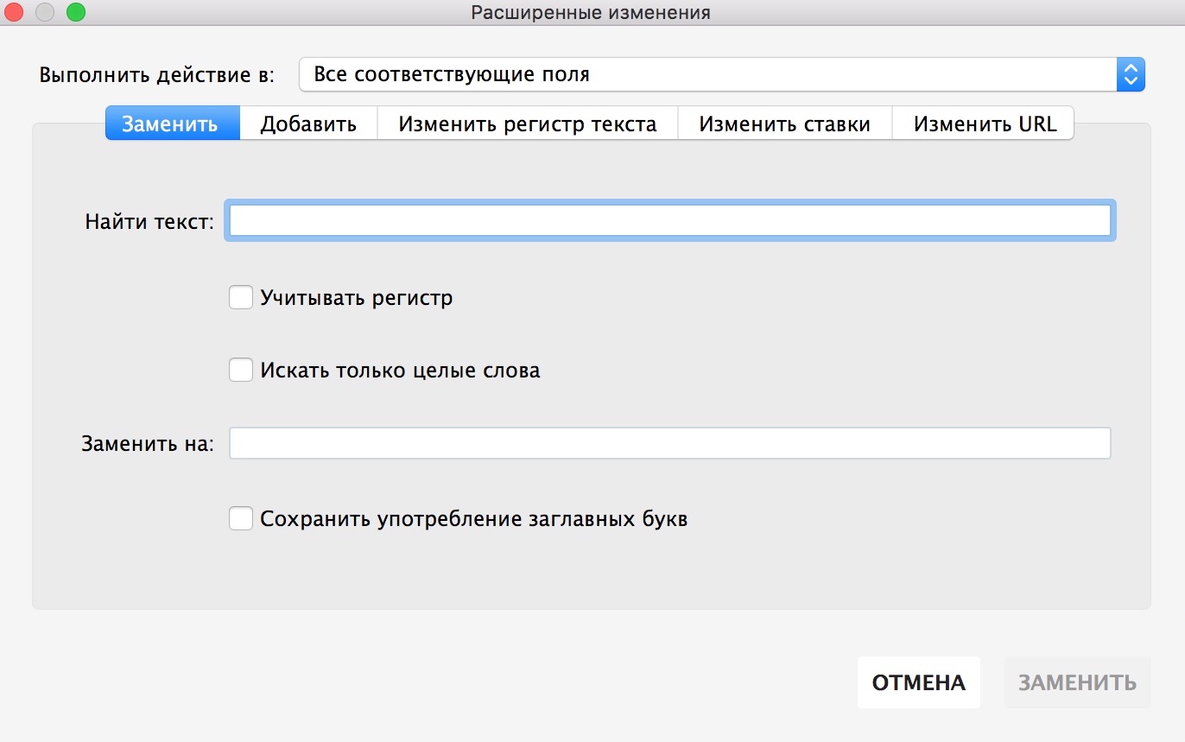Enable the Учитывать регистр checkbox
This screenshot has width=1185, height=742.
click(x=241, y=297)
